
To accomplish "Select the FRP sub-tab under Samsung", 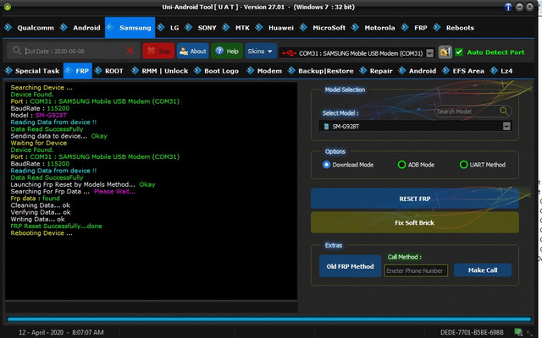I will [x=78, y=71].
